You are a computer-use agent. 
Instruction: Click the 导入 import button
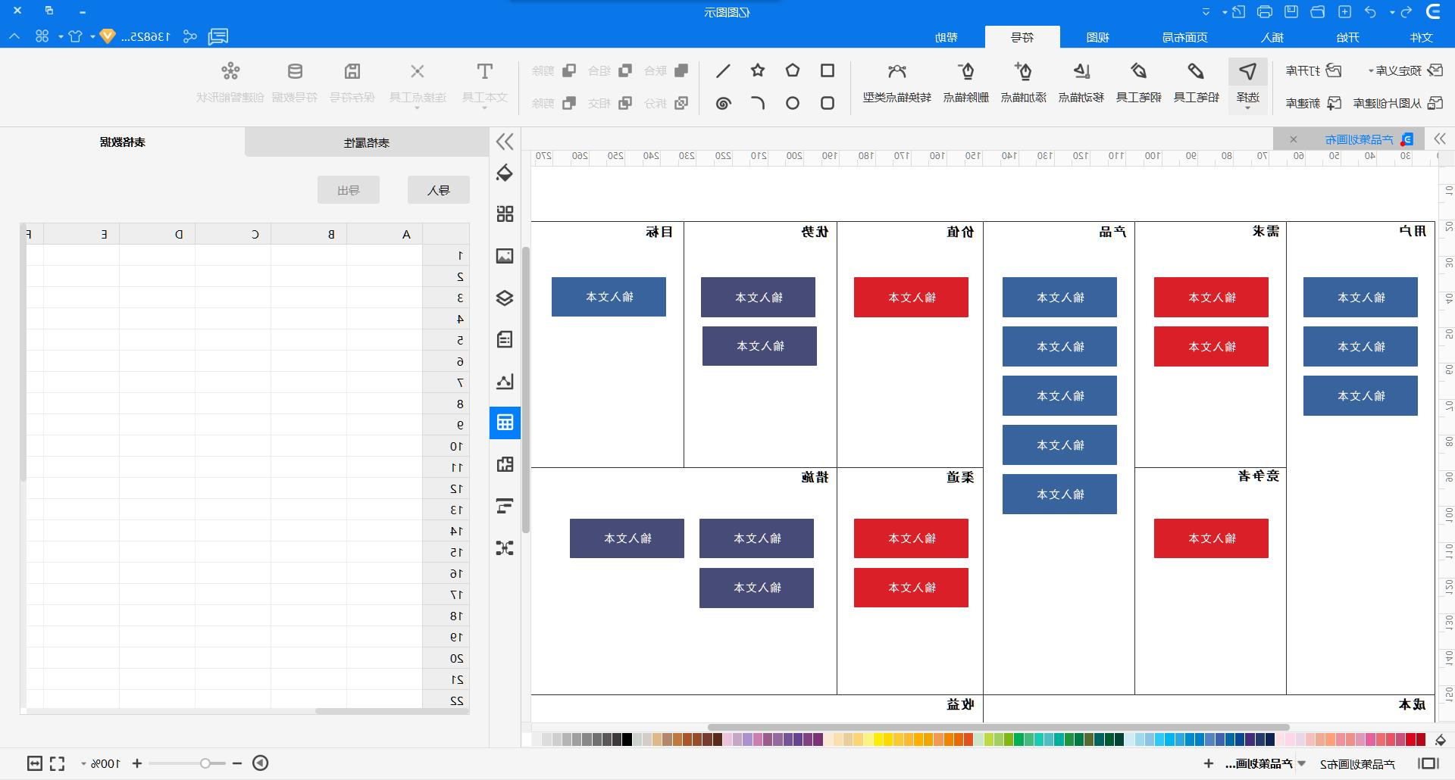coord(438,190)
